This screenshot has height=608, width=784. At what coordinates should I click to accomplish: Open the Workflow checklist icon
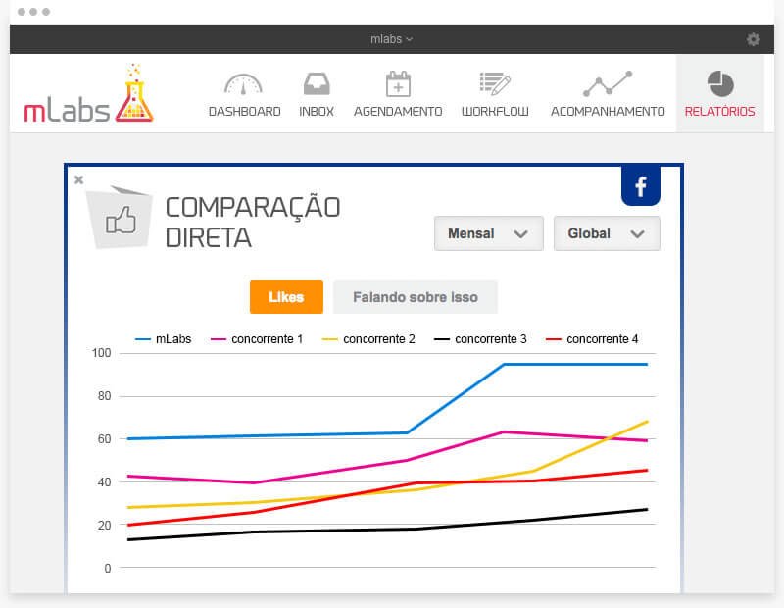tap(494, 84)
